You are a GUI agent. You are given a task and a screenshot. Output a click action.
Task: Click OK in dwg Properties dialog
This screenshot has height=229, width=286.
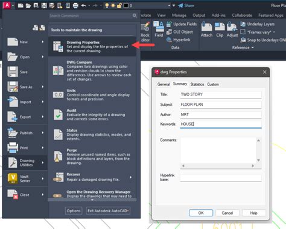[x=201, y=213]
